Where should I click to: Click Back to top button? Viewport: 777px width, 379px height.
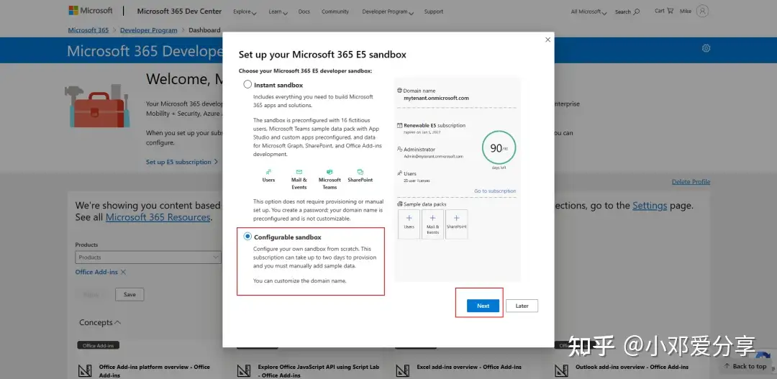[745, 366]
